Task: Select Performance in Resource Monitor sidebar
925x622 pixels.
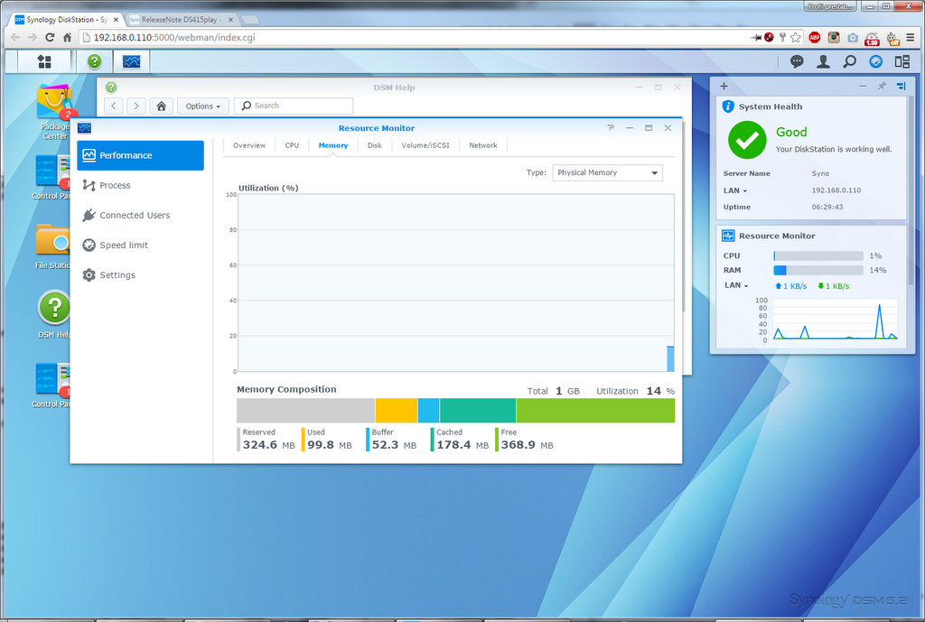Action: 140,155
